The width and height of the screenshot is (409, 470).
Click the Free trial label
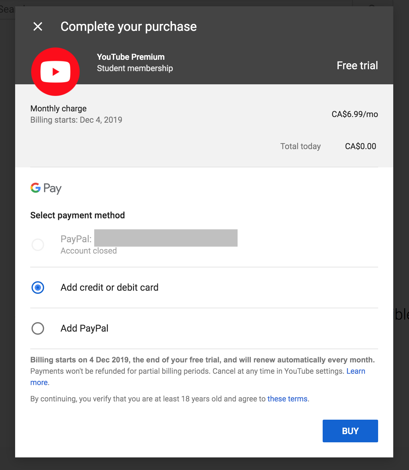point(357,65)
